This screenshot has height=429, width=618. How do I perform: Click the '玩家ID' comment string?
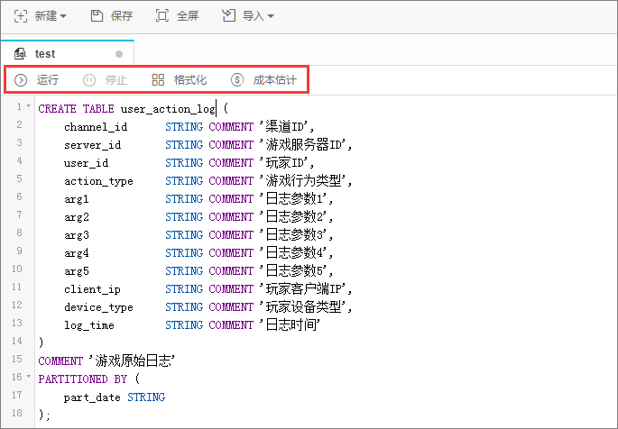point(284,163)
